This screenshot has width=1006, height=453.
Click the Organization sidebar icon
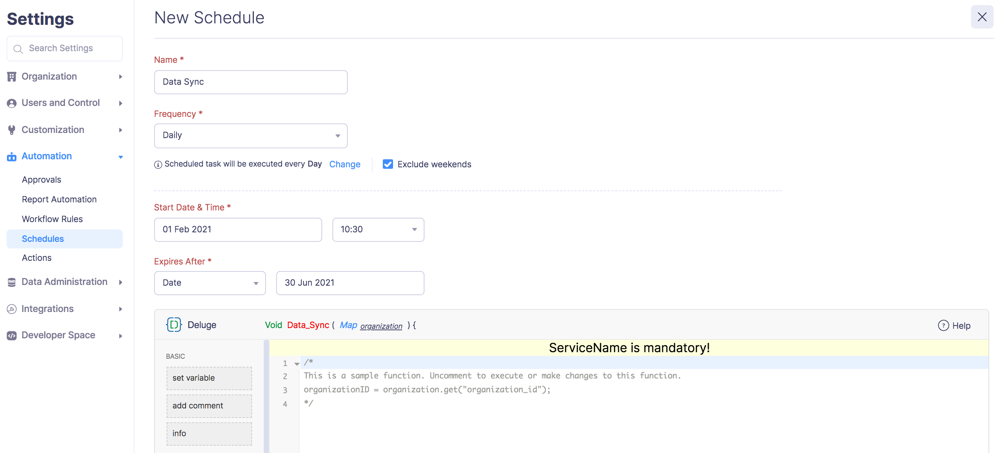point(12,76)
